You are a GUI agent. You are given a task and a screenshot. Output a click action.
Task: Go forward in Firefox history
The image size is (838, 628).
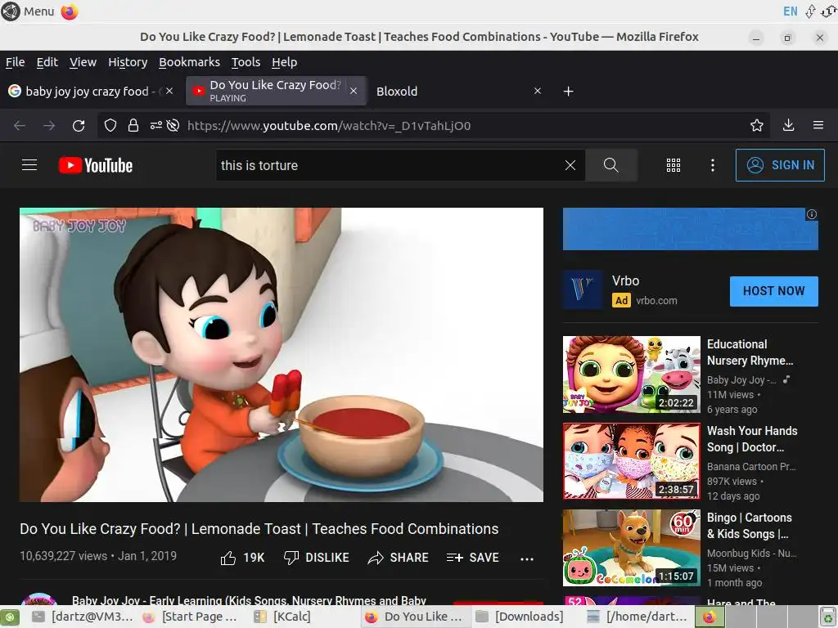click(49, 125)
